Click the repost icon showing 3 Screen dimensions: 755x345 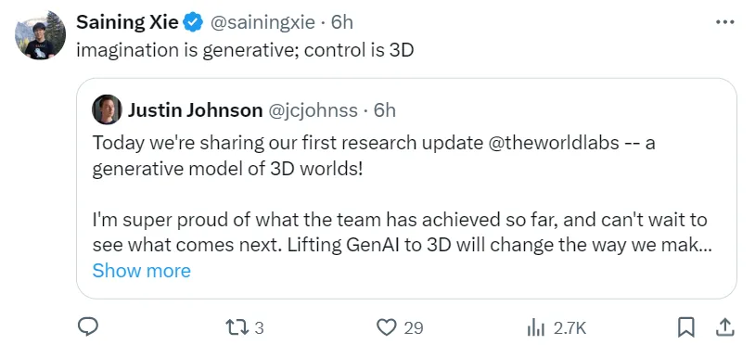[x=237, y=327]
